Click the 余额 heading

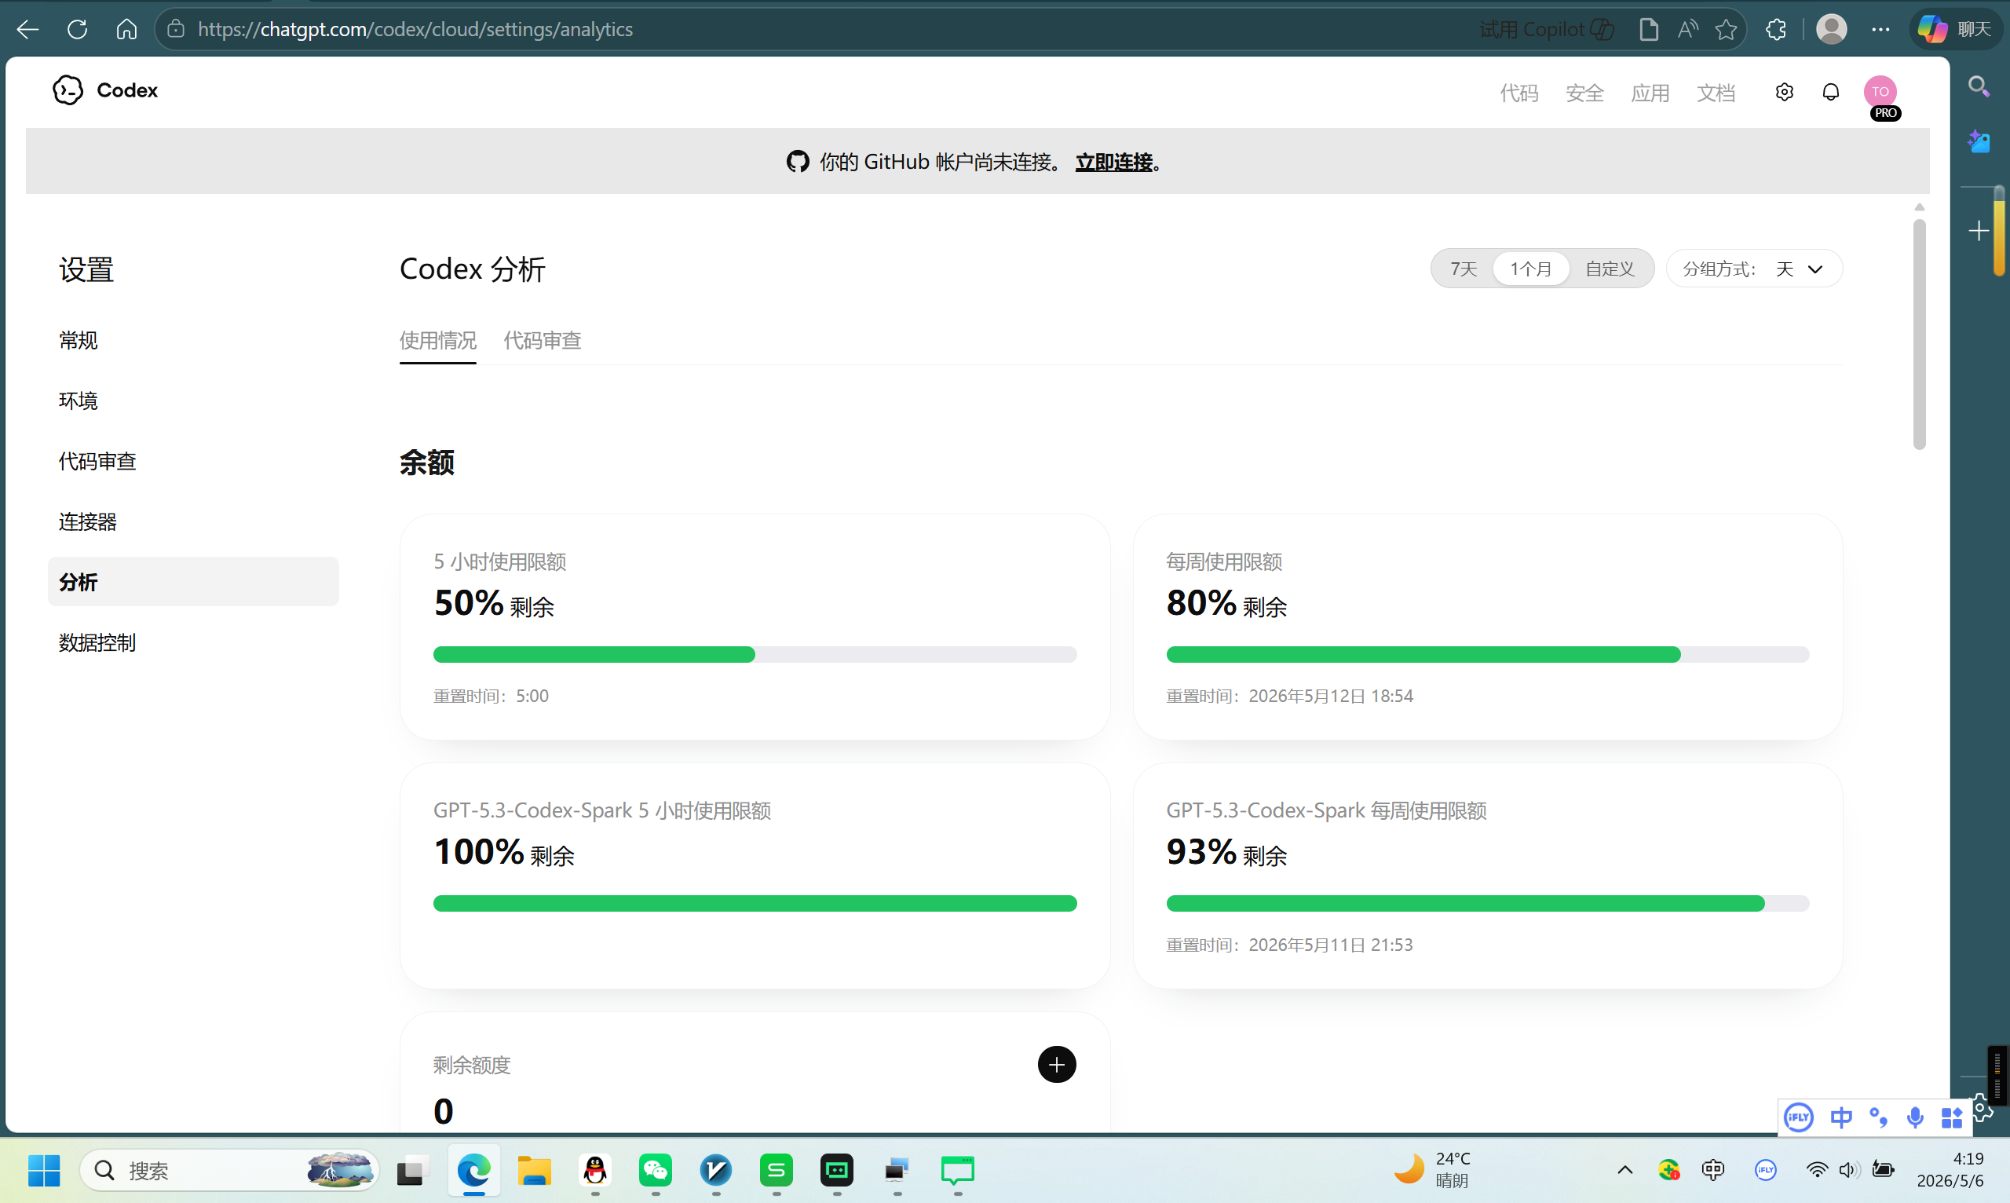tap(426, 462)
